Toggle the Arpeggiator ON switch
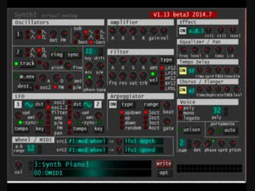This screenshot has height=191, width=255. [x=113, y=105]
